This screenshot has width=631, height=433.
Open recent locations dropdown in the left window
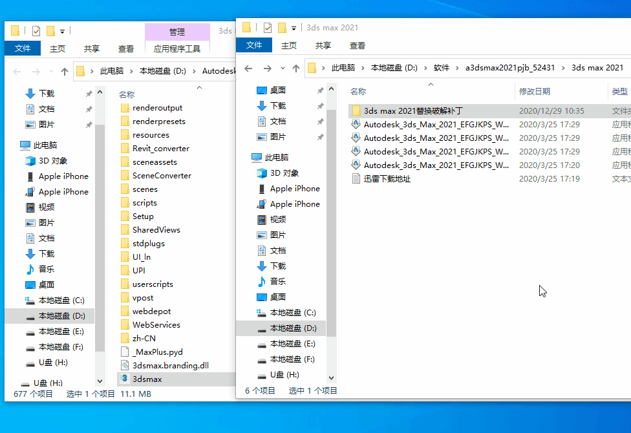click(x=51, y=72)
